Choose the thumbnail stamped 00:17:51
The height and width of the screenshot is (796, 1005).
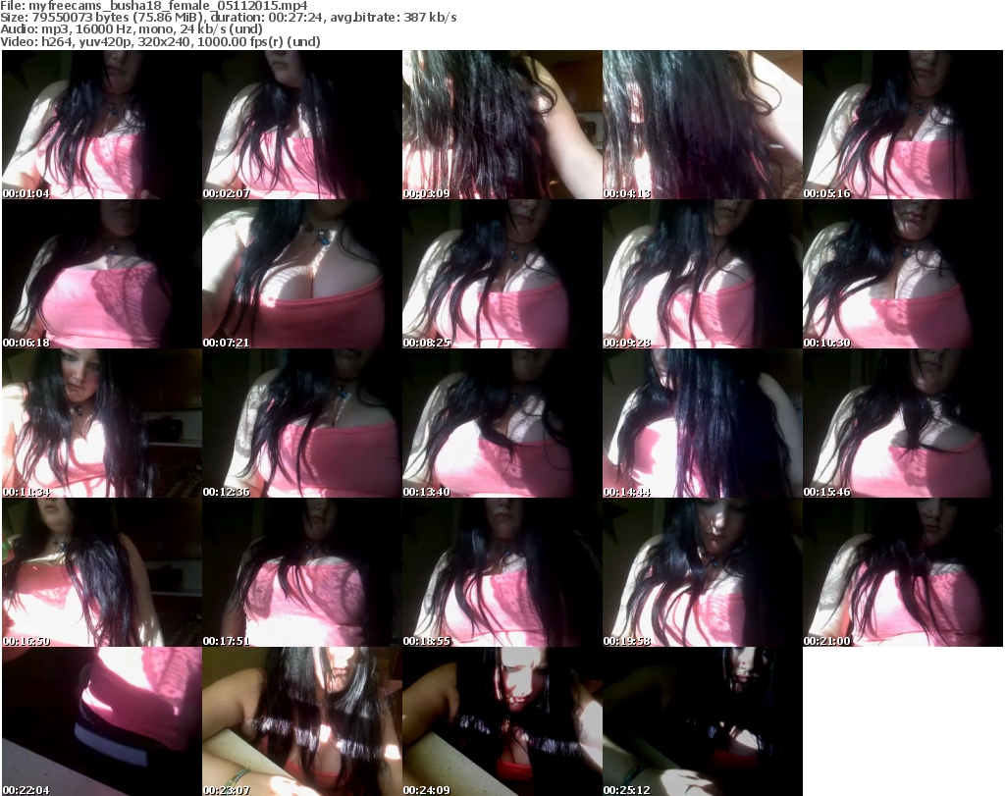(302, 573)
